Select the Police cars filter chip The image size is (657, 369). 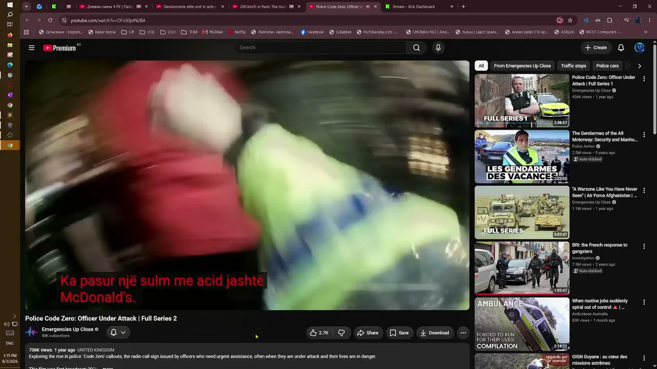pos(607,66)
